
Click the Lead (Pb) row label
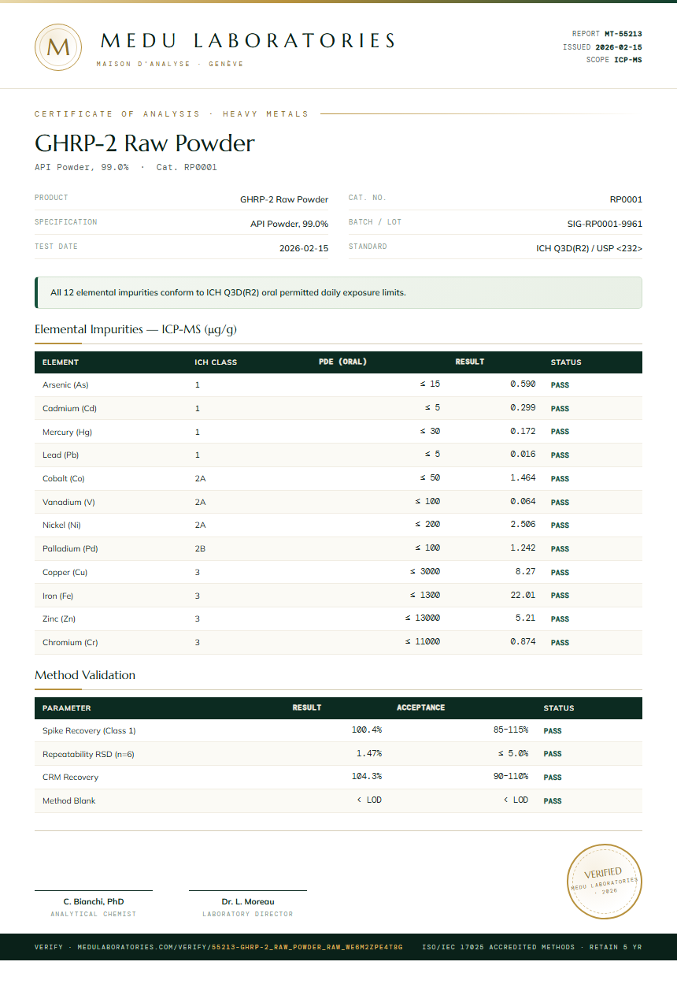pos(61,455)
